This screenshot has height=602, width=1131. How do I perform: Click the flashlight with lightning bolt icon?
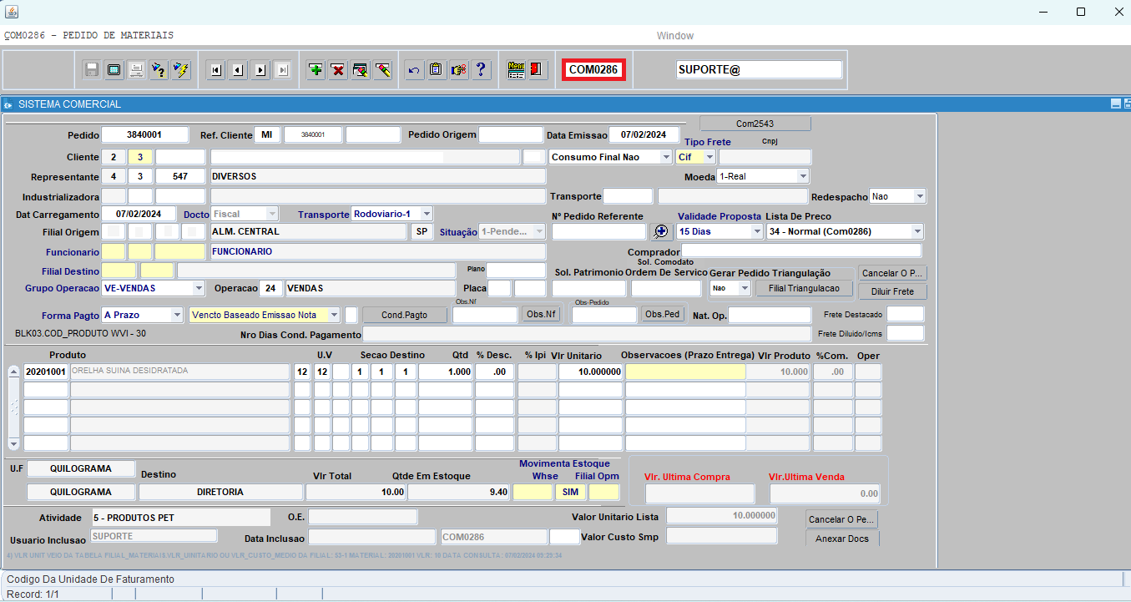pyautogui.click(x=180, y=70)
